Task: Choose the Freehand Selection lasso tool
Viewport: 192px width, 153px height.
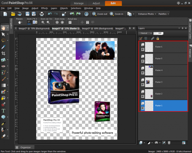Action: coord(3,40)
